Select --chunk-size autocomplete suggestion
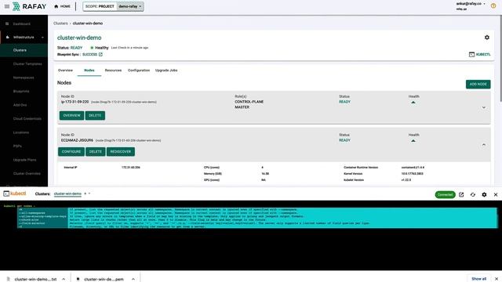502x282 pixels. [29, 220]
